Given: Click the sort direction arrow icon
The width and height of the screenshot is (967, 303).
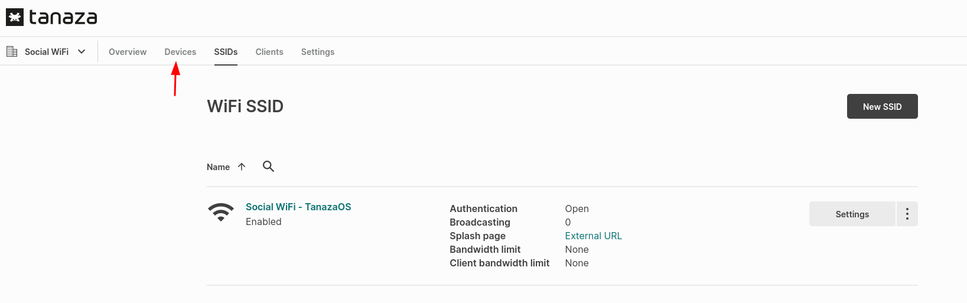Looking at the screenshot, I should (x=242, y=167).
